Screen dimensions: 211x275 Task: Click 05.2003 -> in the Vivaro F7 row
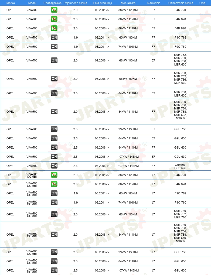click(102, 129)
